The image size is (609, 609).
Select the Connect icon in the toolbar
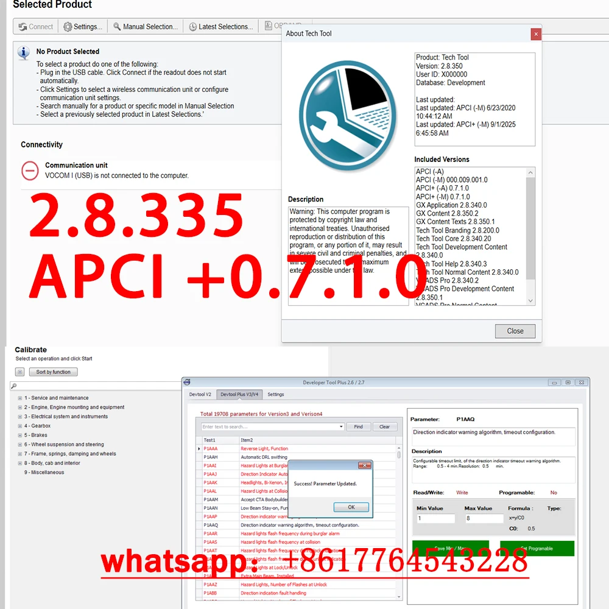[x=23, y=26]
